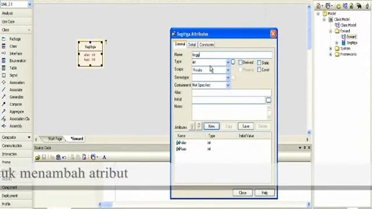Screen dimensions: 372x209
Task: Open the UML 2.1 toolbox dropdown
Action: click(30, 4)
